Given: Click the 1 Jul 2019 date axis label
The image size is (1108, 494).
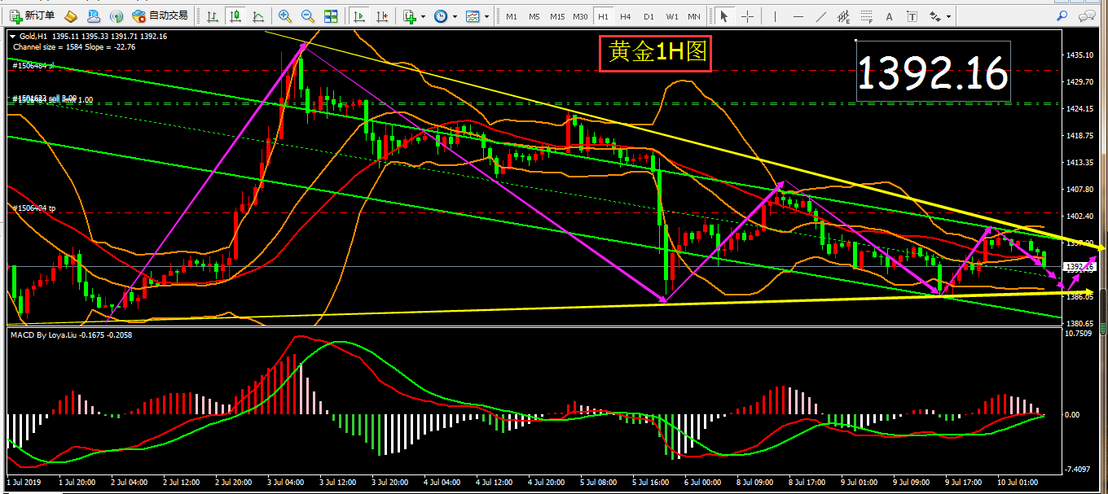Looking at the screenshot, I should 24,482.
